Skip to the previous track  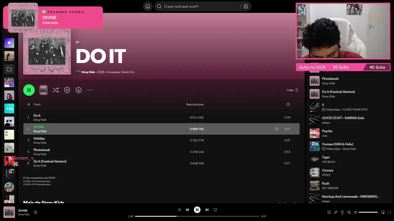187,210
